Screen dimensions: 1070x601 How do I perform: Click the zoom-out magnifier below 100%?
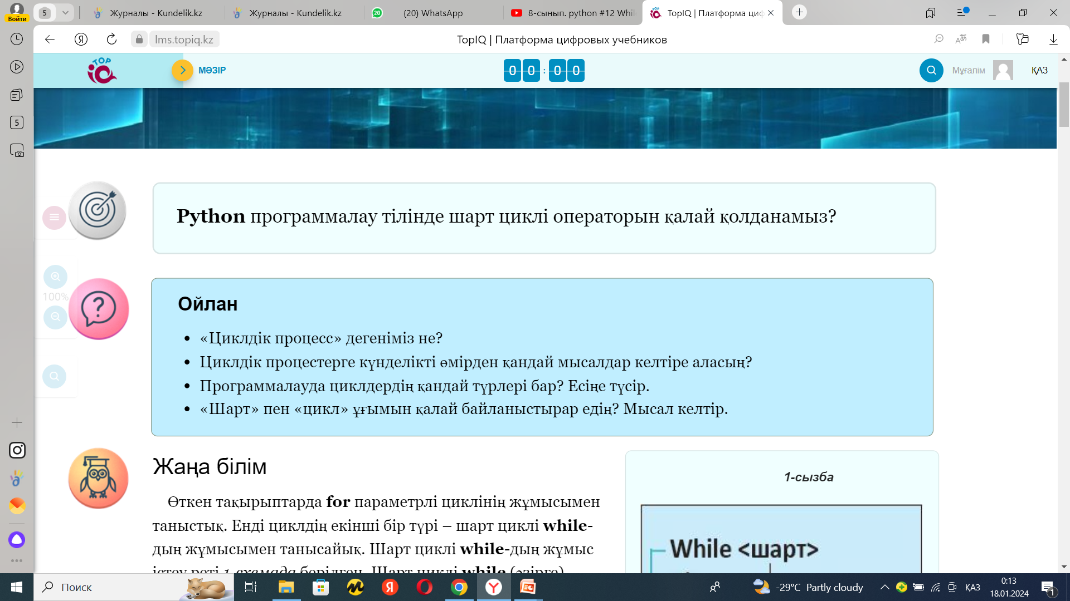coord(55,317)
